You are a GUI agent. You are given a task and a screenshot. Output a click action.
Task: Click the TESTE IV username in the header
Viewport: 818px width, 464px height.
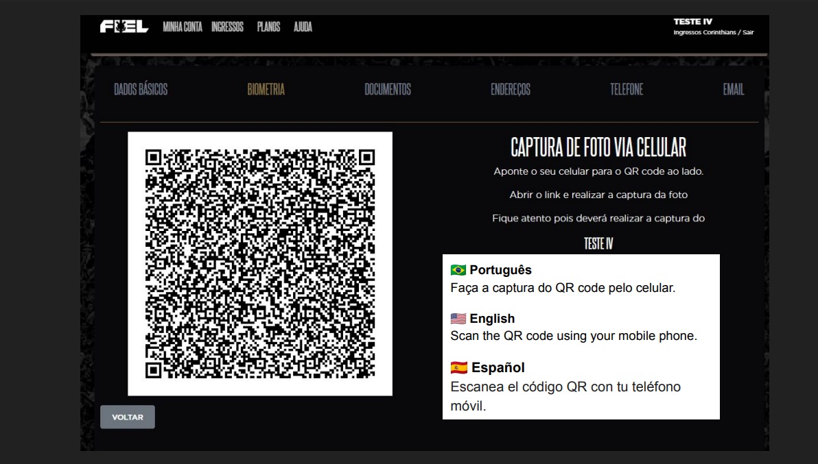(x=693, y=22)
